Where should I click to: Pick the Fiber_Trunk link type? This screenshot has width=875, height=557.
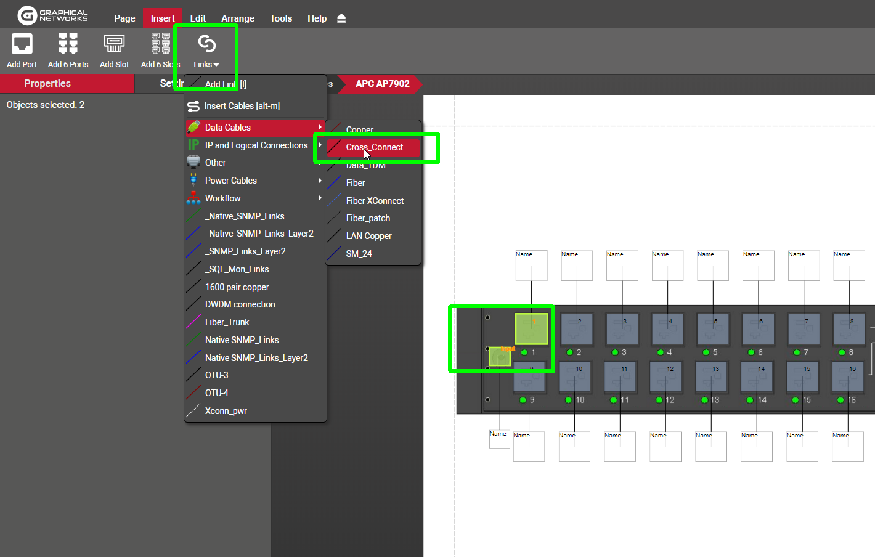[x=227, y=322]
